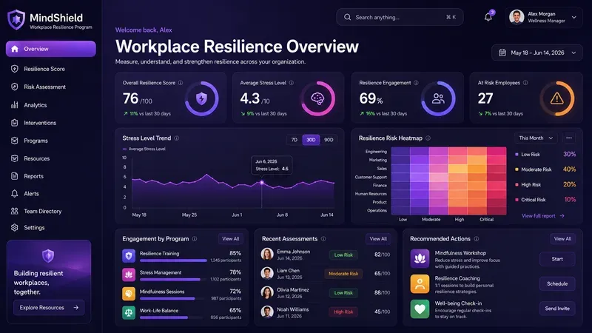Click the people engagement ring icon

pyautogui.click(x=438, y=98)
